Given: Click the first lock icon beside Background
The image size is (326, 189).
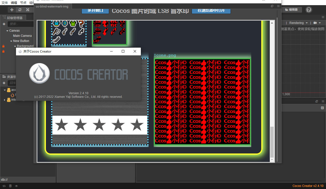Looking at the screenshot, I should pyautogui.click(x=3, y=46).
